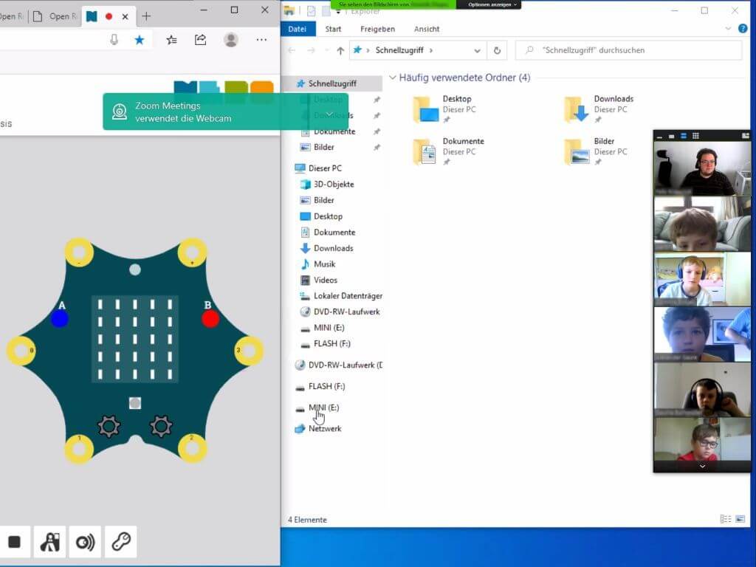Open the Freigeben ribbon tab
The height and width of the screenshot is (567, 756).
click(x=377, y=29)
